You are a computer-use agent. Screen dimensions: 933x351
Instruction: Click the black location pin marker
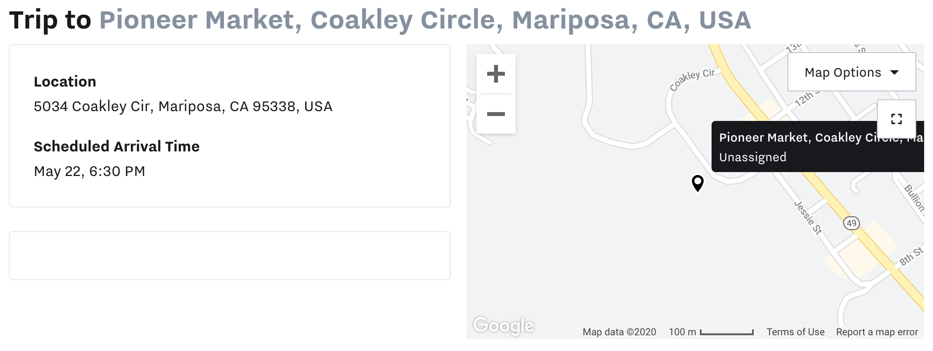click(x=697, y=183)
